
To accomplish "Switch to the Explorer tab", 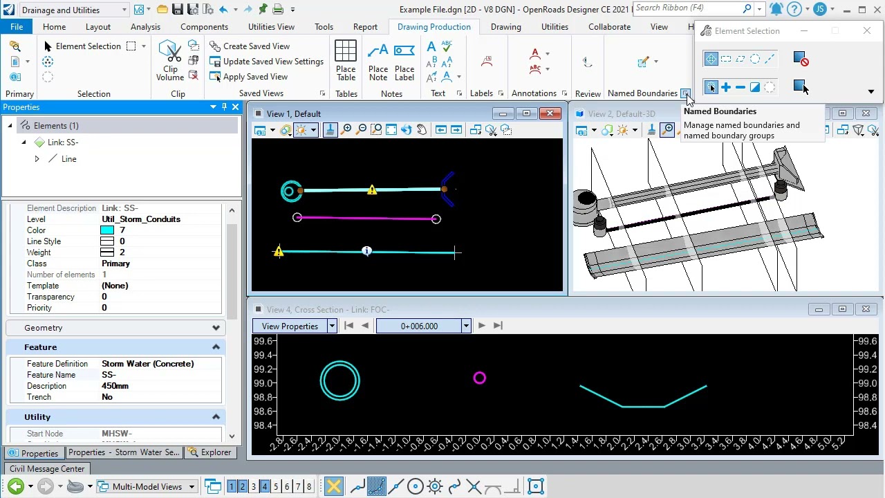I will [209, 452].
